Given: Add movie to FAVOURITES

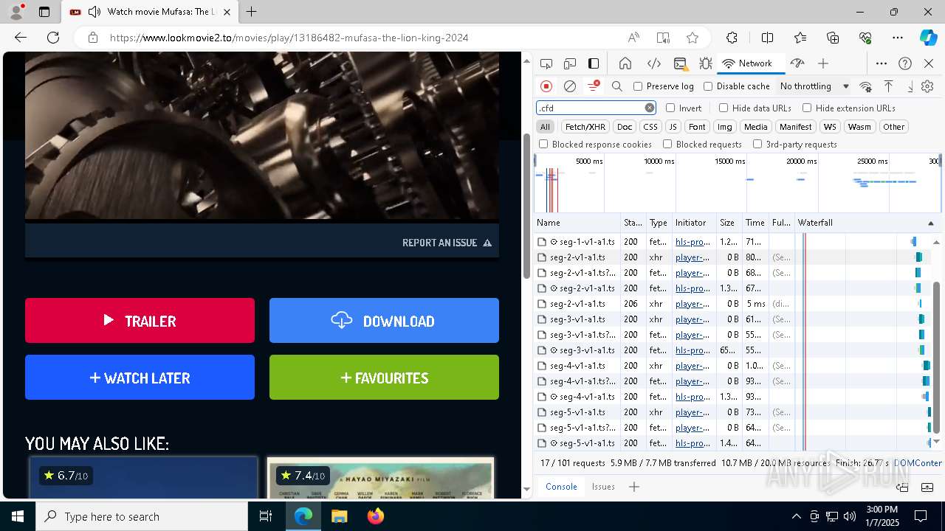Looking at the screenshot, I should click(384, 378).
